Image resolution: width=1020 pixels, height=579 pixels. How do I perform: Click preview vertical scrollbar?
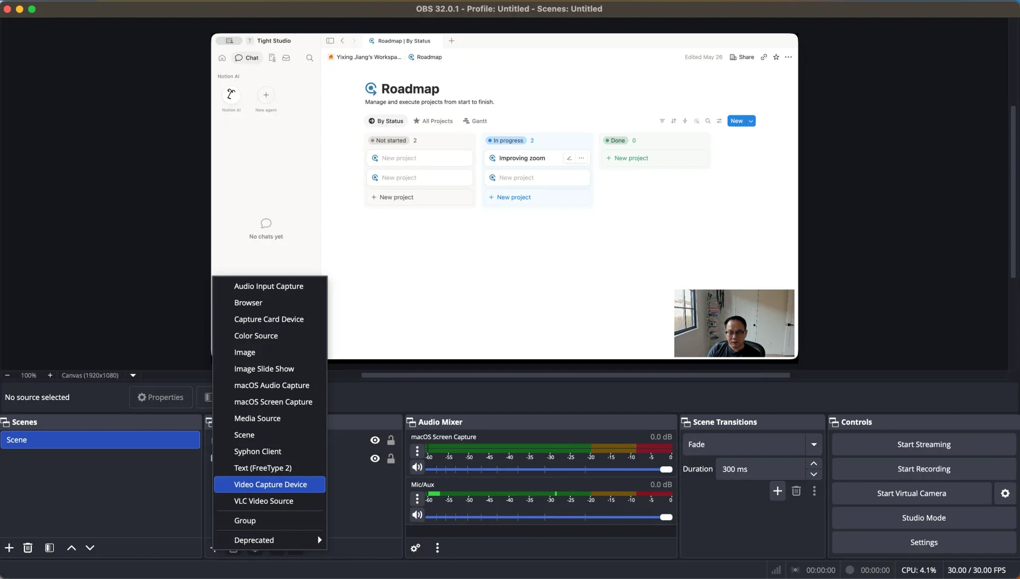point(1013,191)
